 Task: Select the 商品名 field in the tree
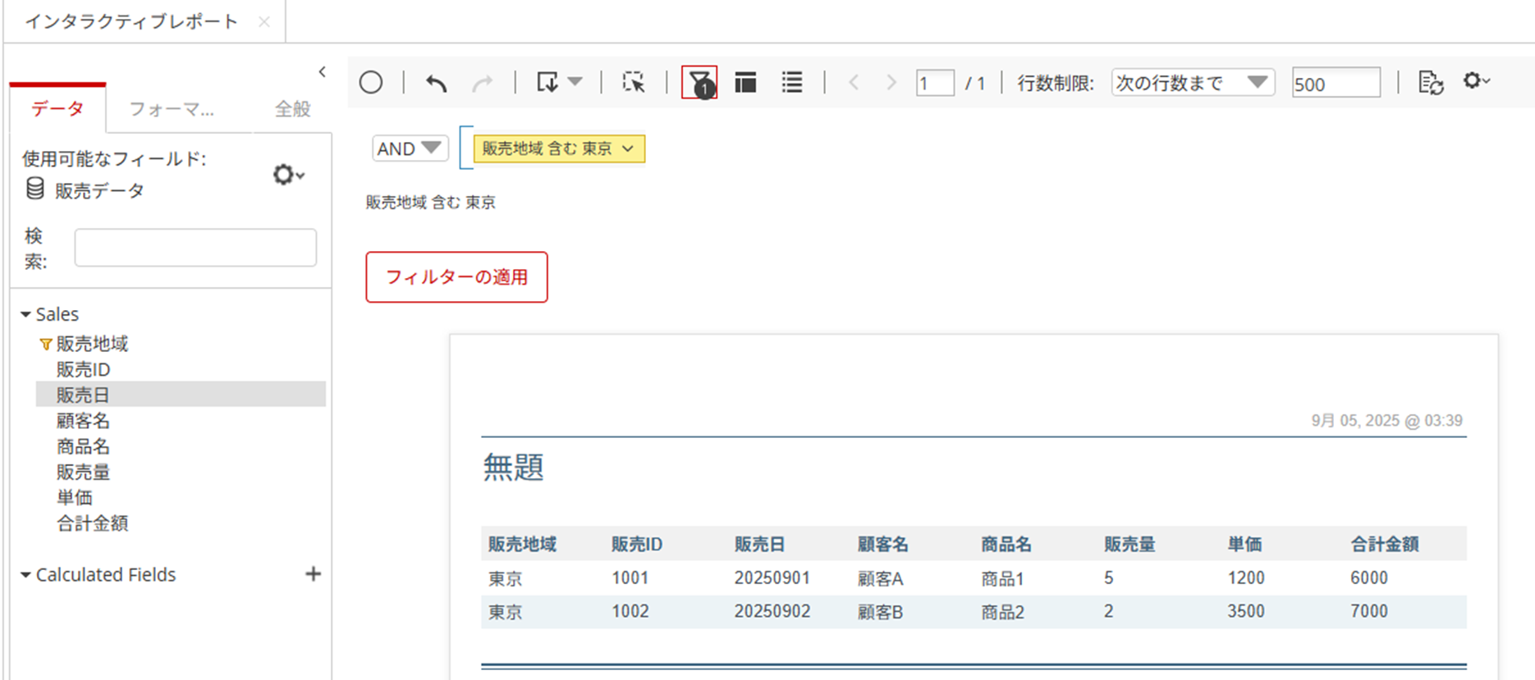pyautogui.click(x=83, y=446)
